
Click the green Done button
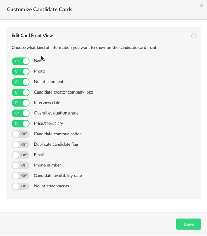coord(188,224)
